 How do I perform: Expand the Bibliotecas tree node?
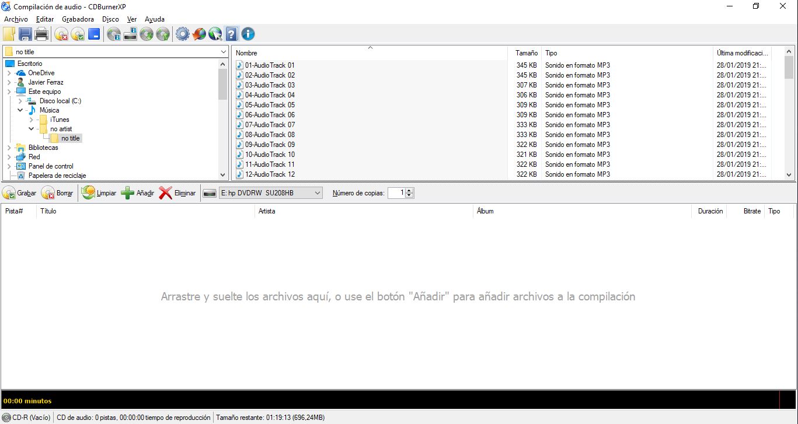(9, 148)
